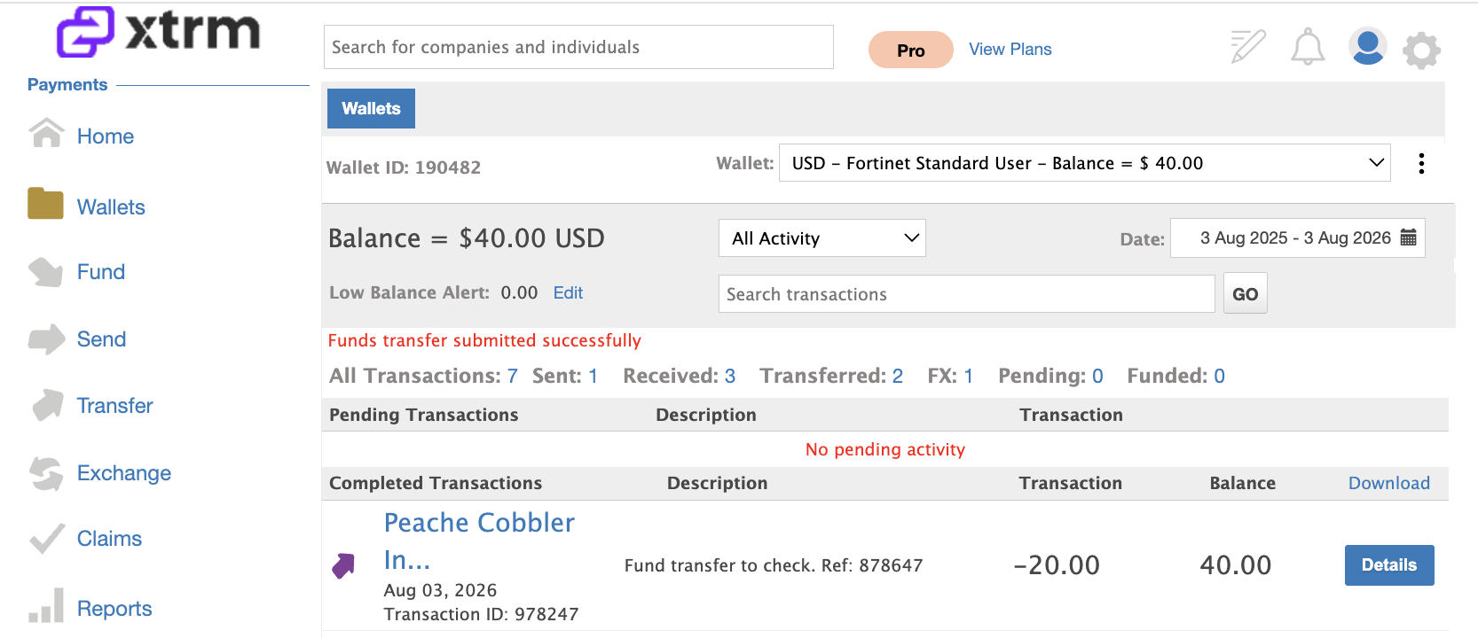Open the Claims menu item

[x=109, y=539]
